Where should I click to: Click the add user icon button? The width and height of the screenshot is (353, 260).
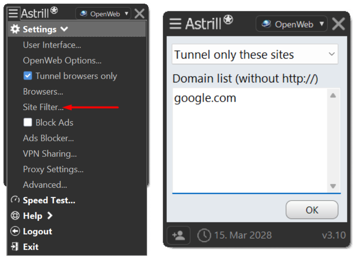[x=179, y=235]
